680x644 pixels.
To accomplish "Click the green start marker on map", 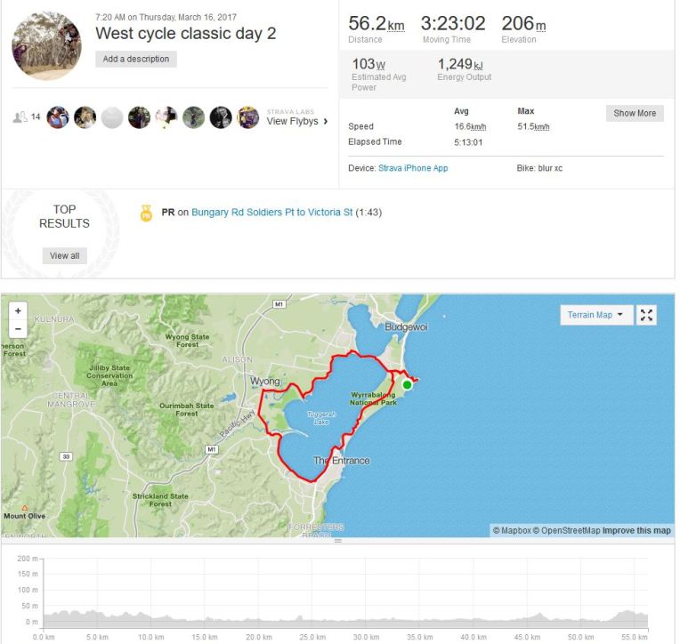I will pyautogui.click(x=407, y=384).
